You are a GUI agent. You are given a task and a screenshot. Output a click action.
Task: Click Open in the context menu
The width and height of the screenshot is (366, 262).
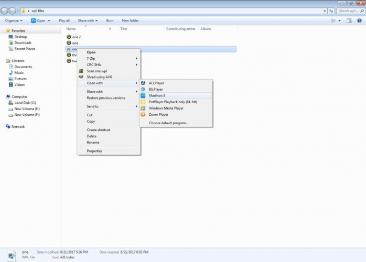coord(109,52)
